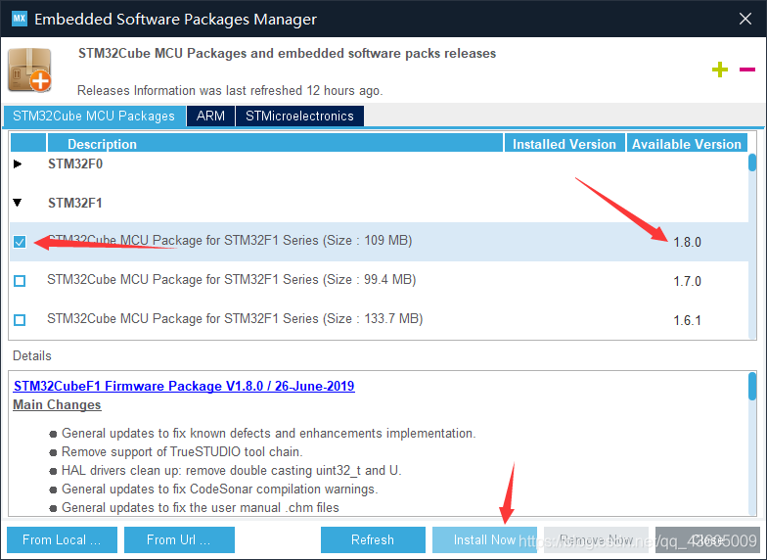The image size is (767, 560).
Task: Open the STM32CubeF1 Firmware Package V1.8.0 link
Action: pyautogui.click(x=184, y=386)
